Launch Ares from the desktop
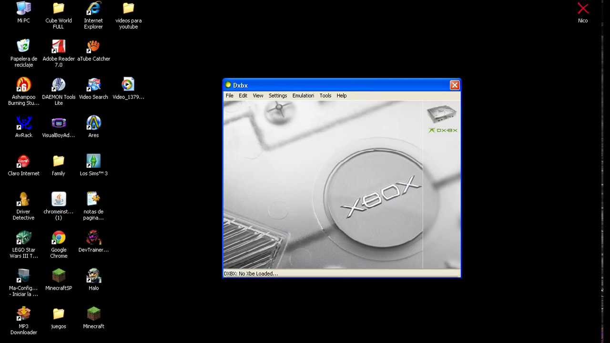 (x=93, y=127)
